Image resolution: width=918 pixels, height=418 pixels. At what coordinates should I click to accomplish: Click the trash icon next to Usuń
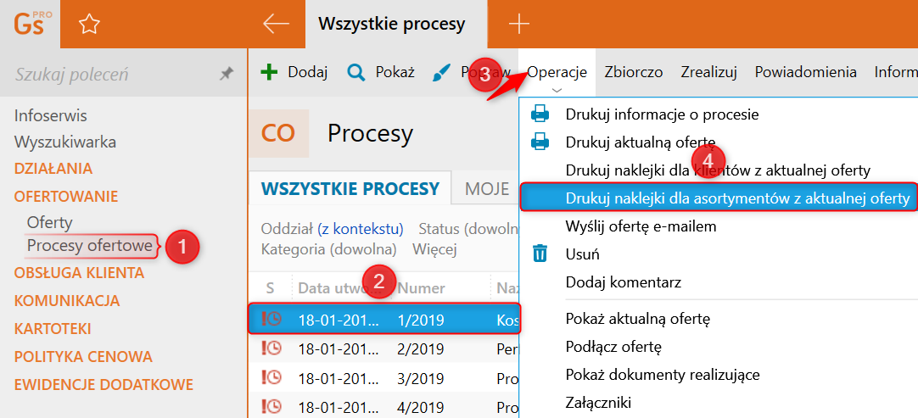pos(540,254)
